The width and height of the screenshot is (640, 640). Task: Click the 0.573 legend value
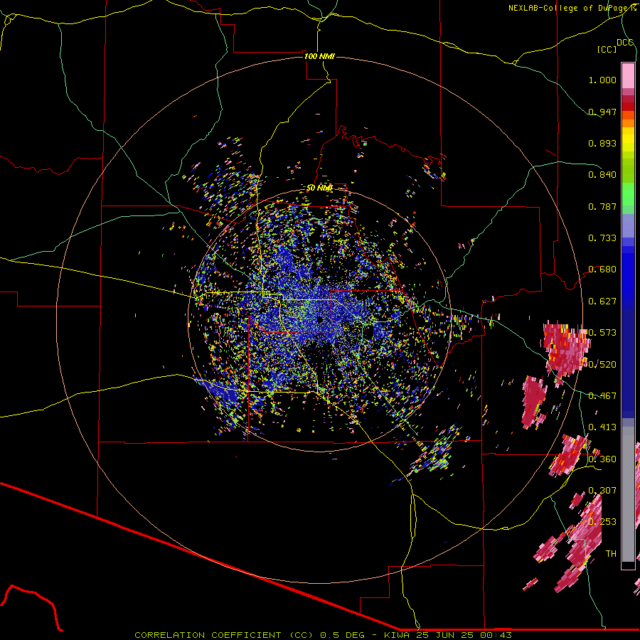click(602, 333)
